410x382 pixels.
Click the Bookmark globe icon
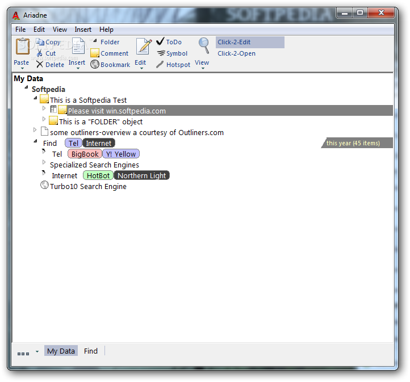(x=95, y=64)
